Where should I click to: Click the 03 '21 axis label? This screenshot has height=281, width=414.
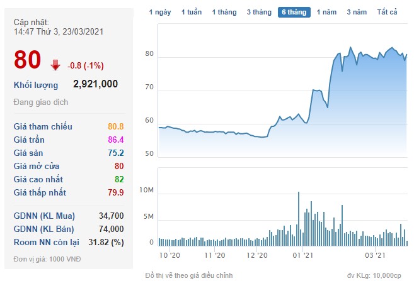tap(375, 255)
